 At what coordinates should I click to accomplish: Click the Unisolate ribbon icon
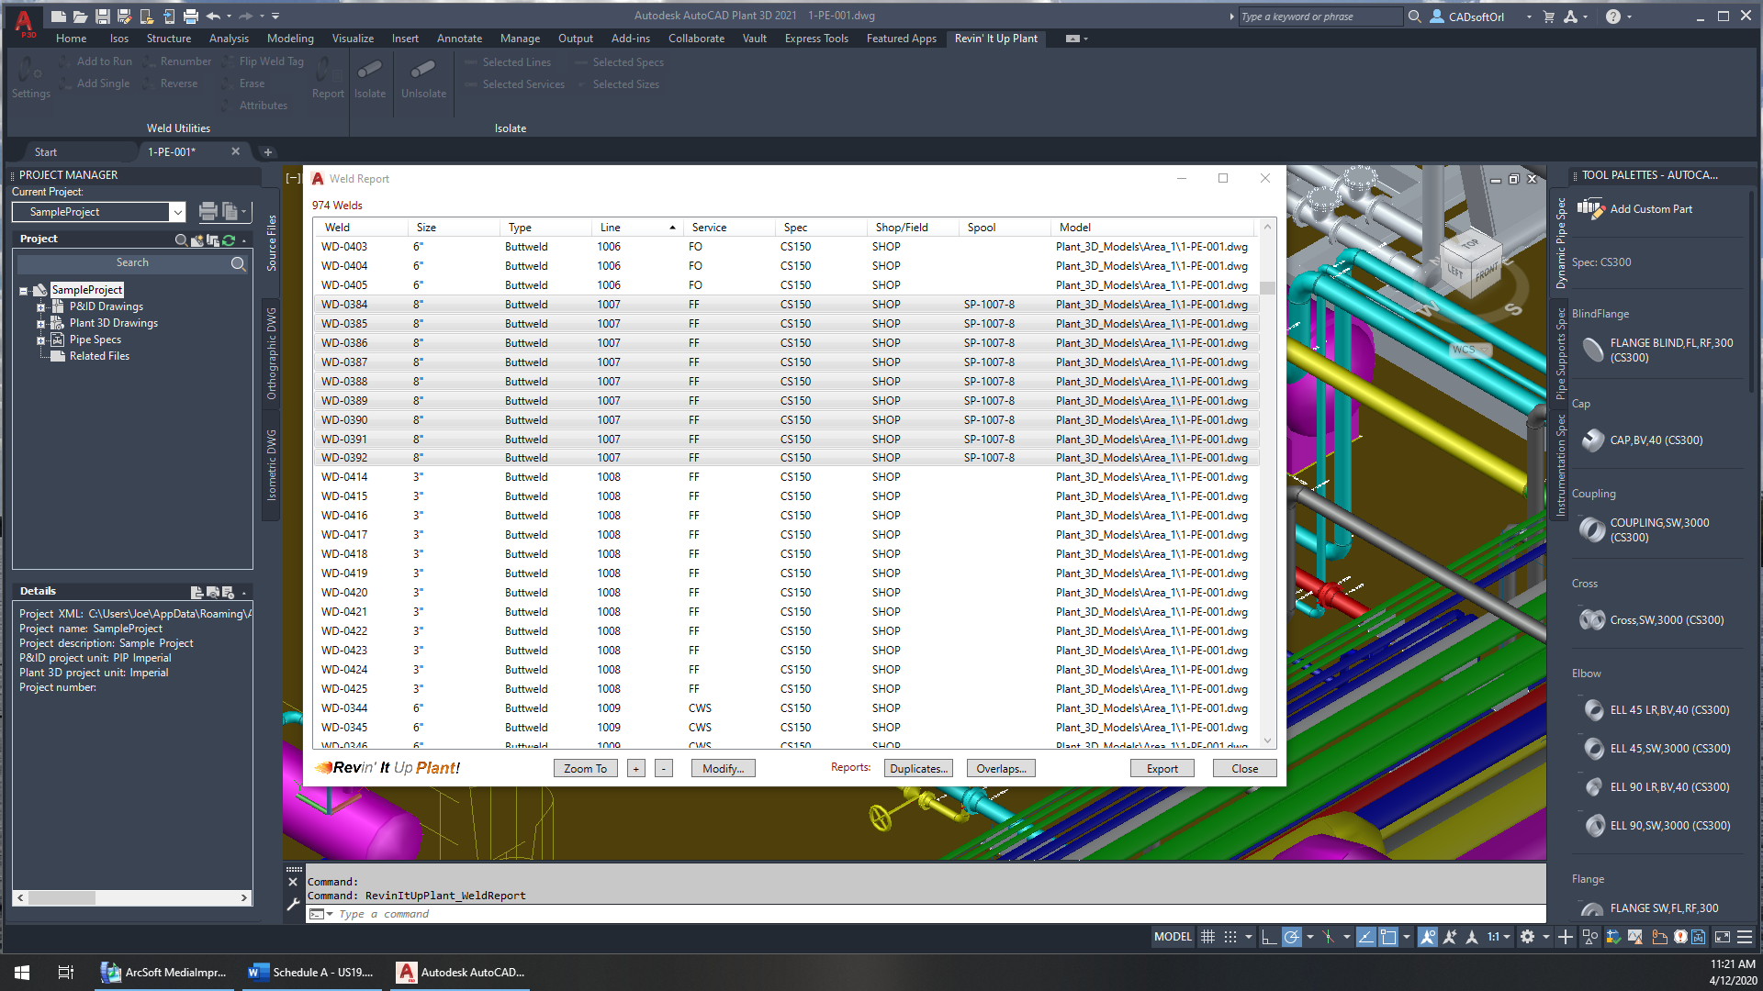(423, 71)
